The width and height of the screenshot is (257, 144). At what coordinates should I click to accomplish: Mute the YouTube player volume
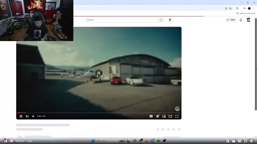33,116
